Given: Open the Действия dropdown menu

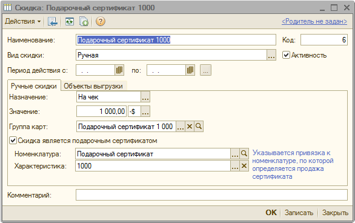Looking at the screenshot, I should (x=22, y=21).
